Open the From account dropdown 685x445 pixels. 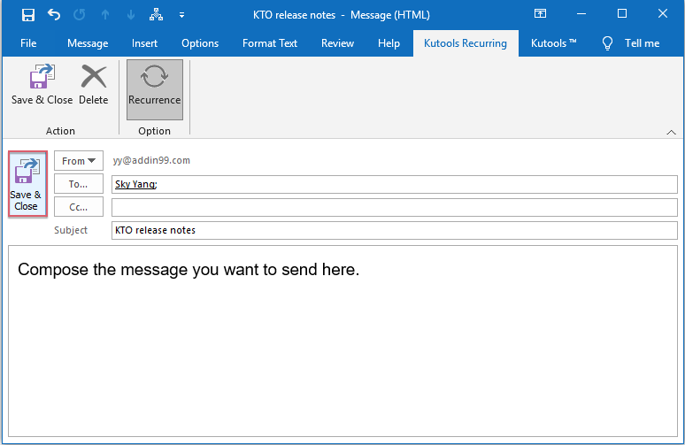79,161
